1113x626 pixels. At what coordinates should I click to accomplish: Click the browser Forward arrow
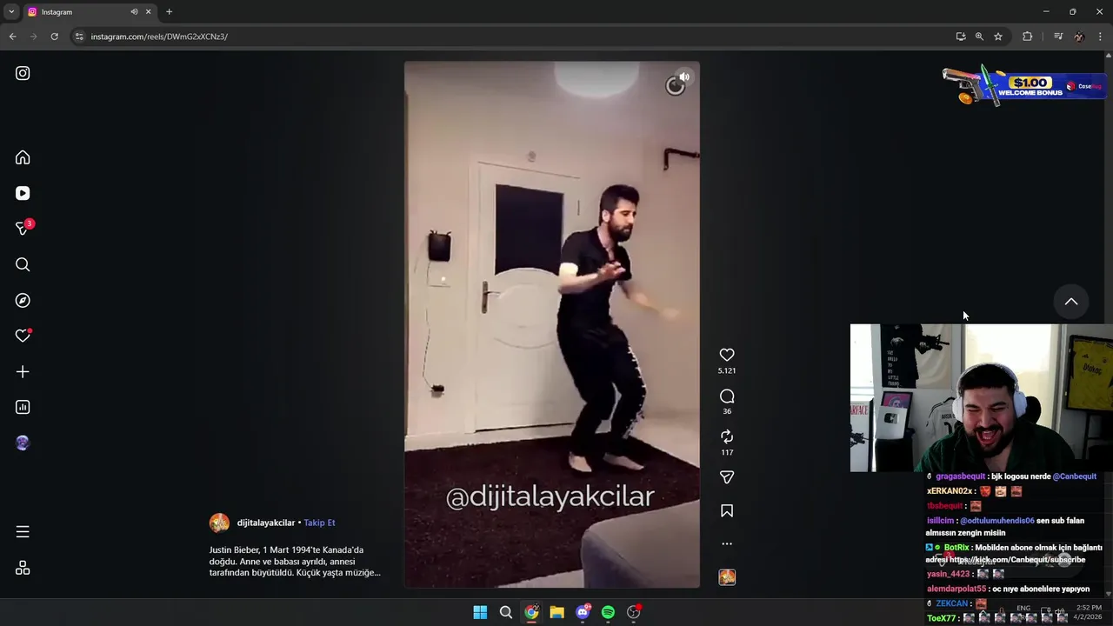tap(33, 37)
